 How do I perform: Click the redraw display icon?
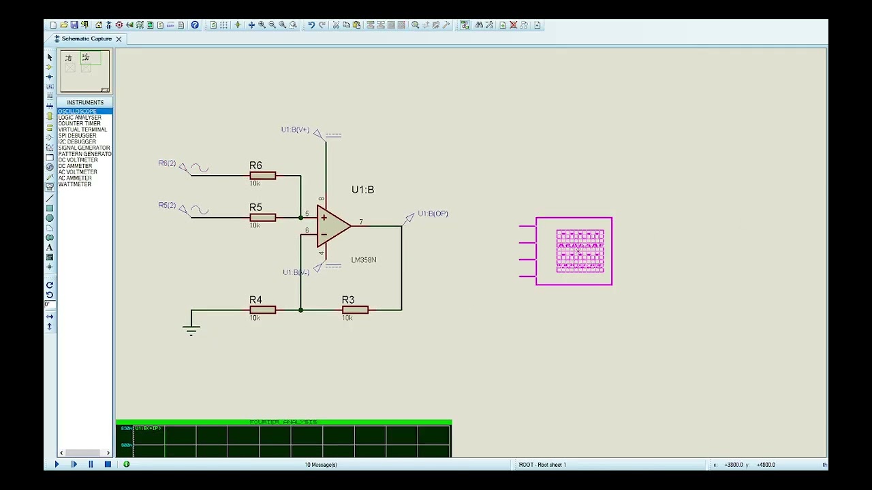[213, 25]
